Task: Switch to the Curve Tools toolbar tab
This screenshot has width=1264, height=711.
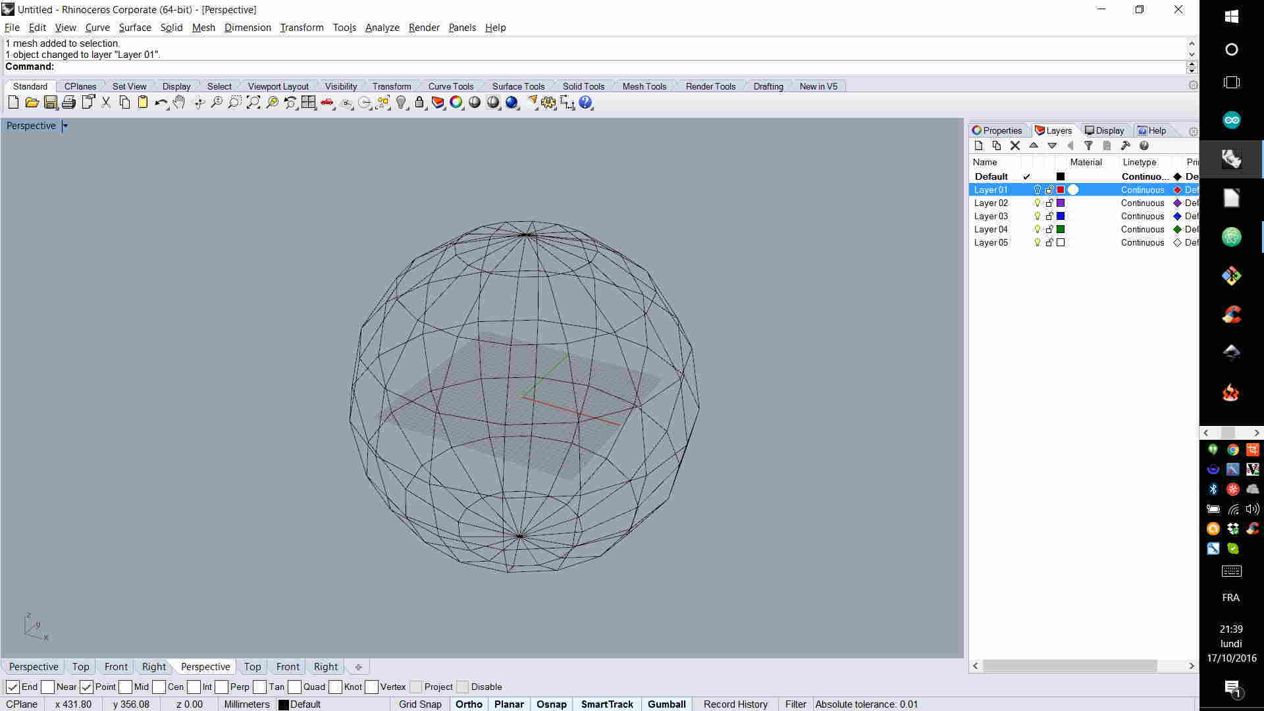Action: 450,86
